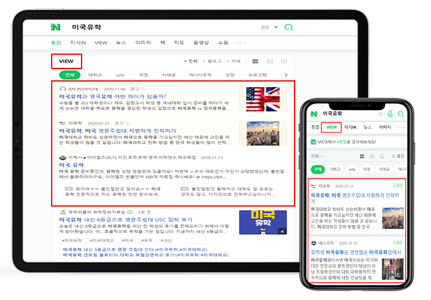Switch to timeline view icon on the tablet
The image size is (431, 300).
tap(270, 61)
